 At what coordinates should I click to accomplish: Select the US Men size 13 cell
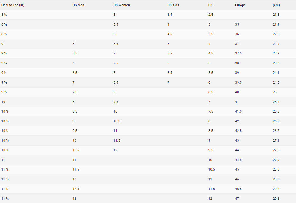click(74, 199)
